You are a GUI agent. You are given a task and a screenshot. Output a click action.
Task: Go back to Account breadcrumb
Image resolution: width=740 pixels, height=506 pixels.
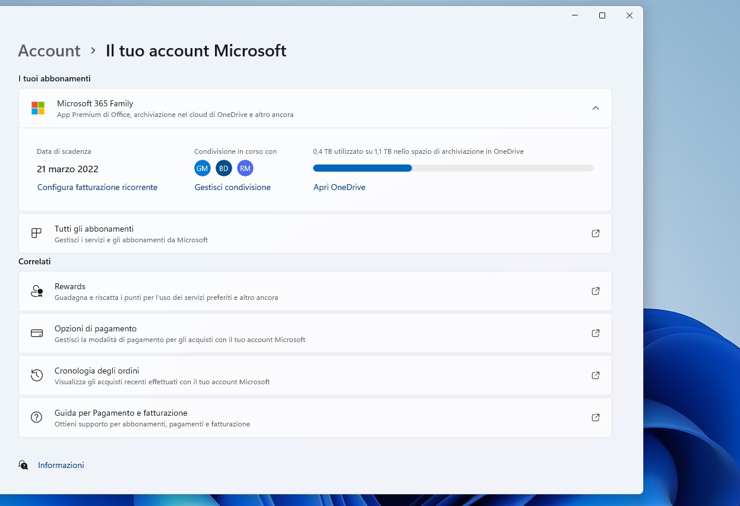(x=49, y=50)
